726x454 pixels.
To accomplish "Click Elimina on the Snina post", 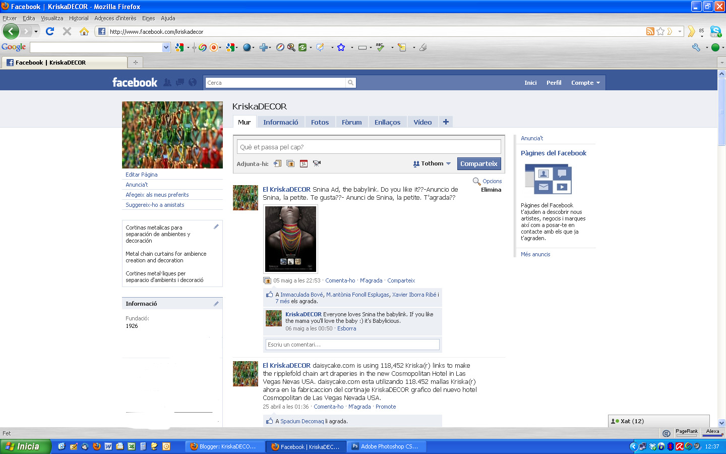I will click(x=491, y=190).
